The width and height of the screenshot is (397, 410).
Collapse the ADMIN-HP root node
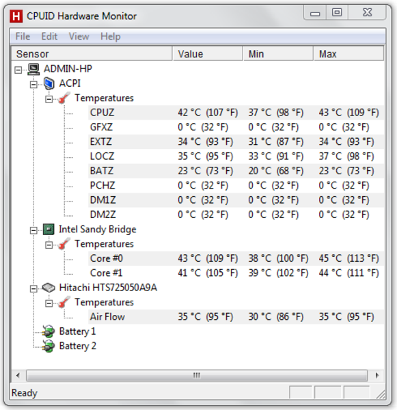tap(18, 70)
